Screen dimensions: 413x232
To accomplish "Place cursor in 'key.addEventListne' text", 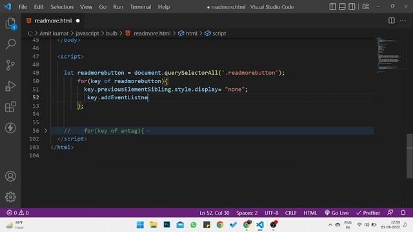I will coord(117,97).
